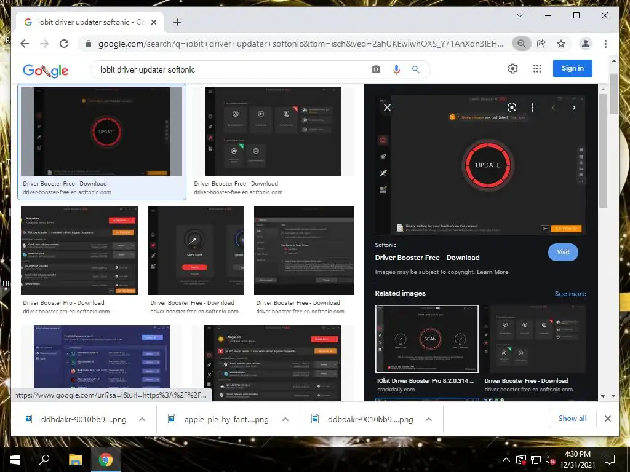Click the Chrome taskbar icon
The height and width of the screenshot is (472, 630).
pyautogui.click(x=106, y=460)
